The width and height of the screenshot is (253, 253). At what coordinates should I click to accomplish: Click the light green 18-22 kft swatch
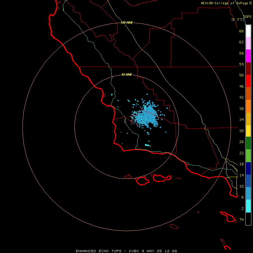[248, 156]
